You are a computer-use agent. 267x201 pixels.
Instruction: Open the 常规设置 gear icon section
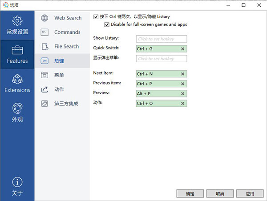pyautogui.click(x=17, y=21)
